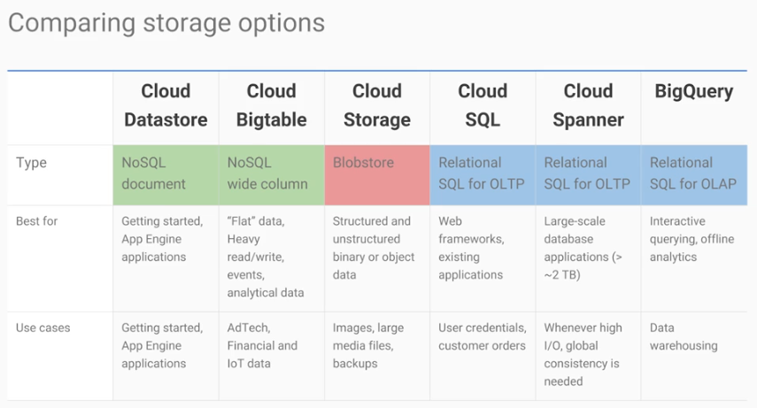Click the "Data warehousing" use case cell
The height and width of the screenshot is (408, 757).
(684, 336)
